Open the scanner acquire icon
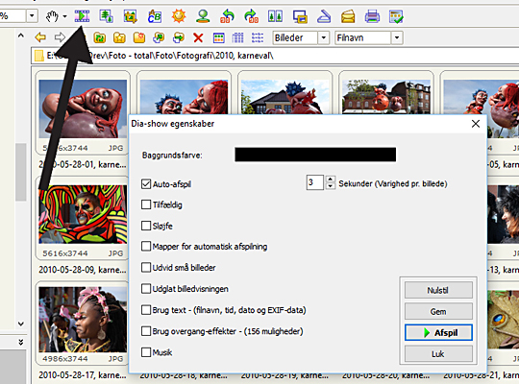This screenshot has height=384, width=519. pos(324,16)
